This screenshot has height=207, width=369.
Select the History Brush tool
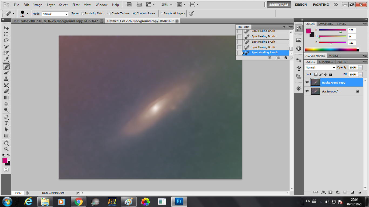pyautogui.click(x=6, y=85)
